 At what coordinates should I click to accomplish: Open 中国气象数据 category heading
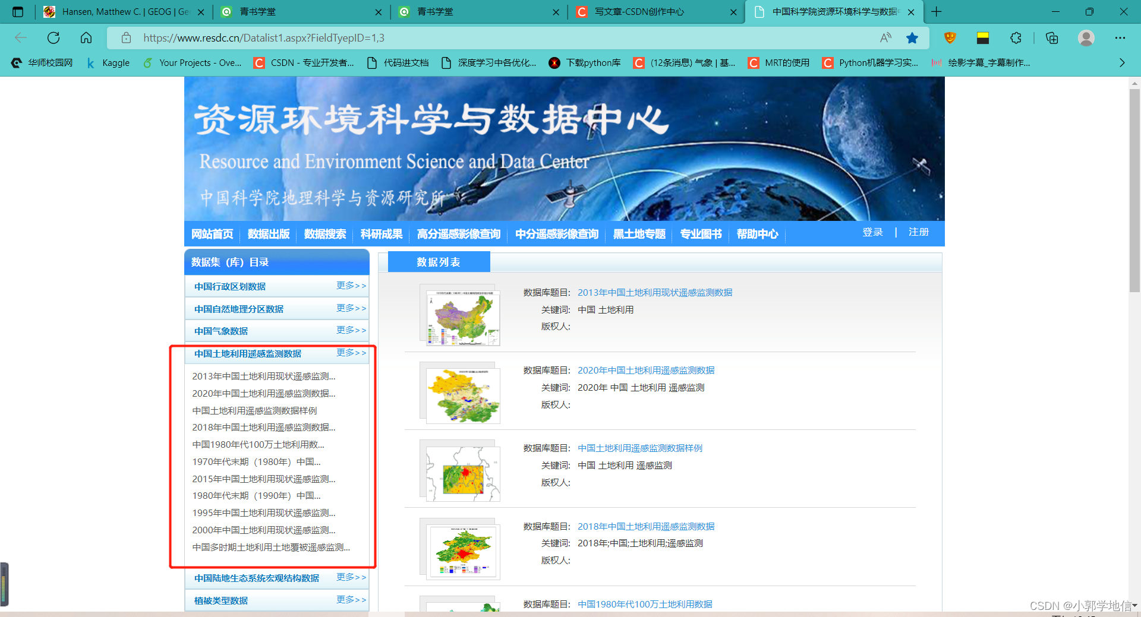pyautogui.click(x=221, y=331)
